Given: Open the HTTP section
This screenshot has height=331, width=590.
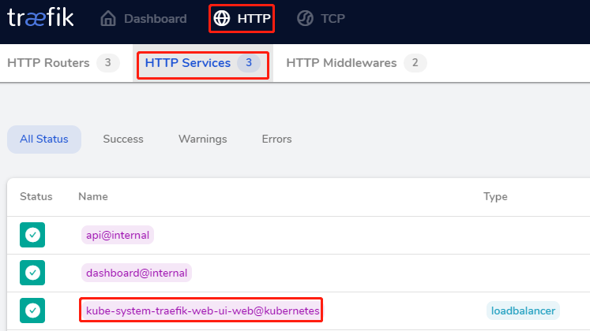Looking at the screenshot, I should point(242,18).
